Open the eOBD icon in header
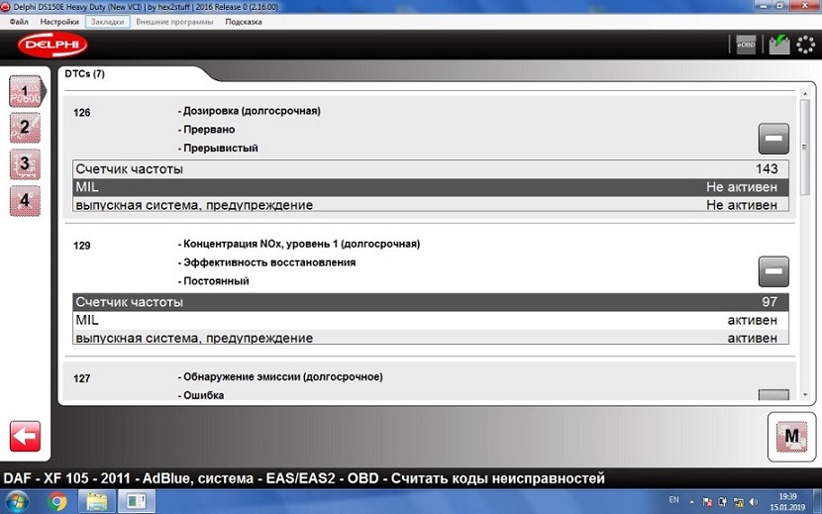Screen dimensions: 822x514 pos(746,46)
